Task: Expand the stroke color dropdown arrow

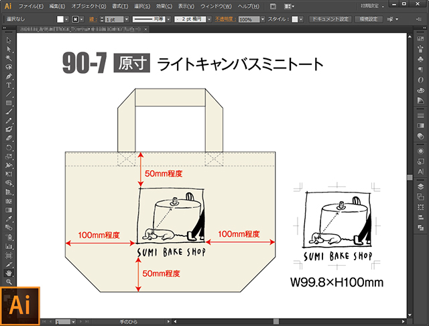Action: (82, 19)
